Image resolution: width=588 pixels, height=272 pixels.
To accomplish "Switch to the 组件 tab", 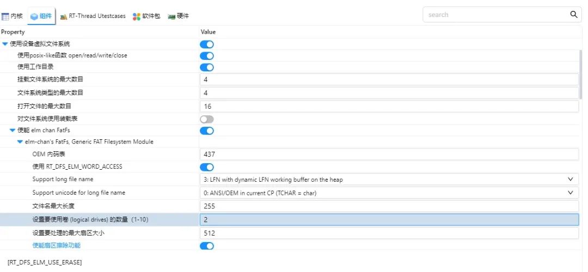I will (x=41, y=16).
